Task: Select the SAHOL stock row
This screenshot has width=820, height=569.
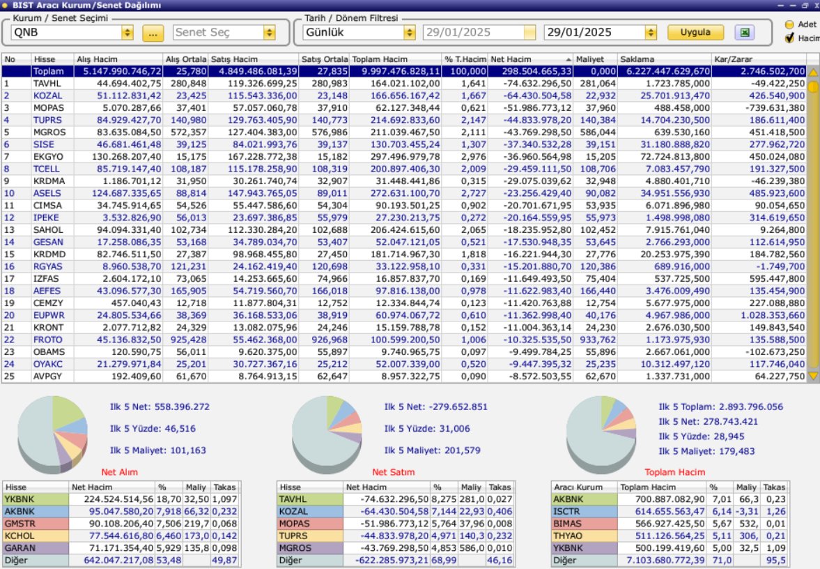Action: (x=403, y=230)
